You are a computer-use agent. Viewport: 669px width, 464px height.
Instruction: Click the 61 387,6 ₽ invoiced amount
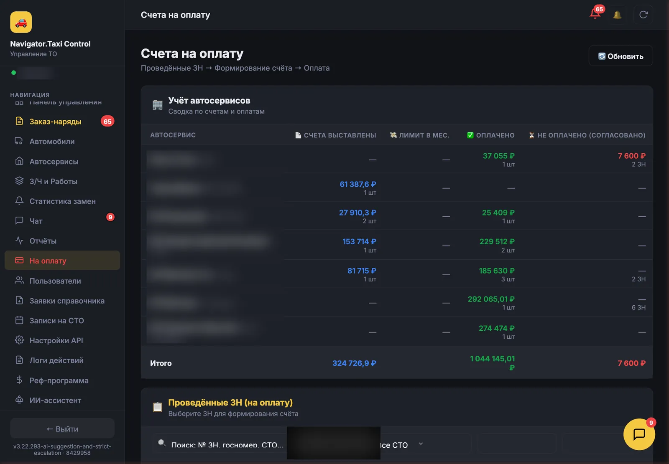pyautogui.click(x=358, y=184)
